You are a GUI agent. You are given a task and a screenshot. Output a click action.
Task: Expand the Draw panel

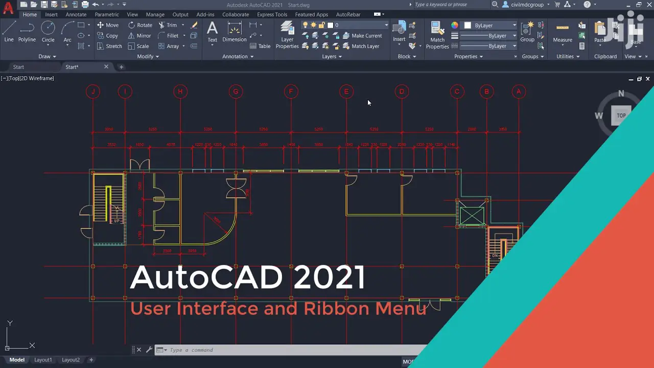[47, 56]
